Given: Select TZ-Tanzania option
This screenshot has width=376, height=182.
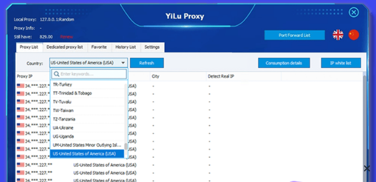Looking at the screenshot, I should click(x=87, y=119).
